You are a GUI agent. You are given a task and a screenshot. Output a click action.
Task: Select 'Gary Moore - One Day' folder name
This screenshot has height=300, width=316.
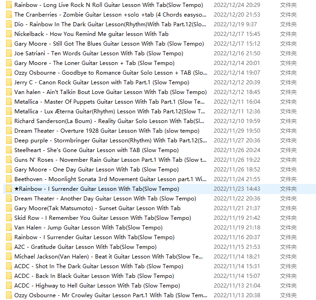pyautogui.click(x=97, y=170)
